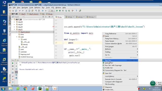Viewport: 162px width, 91px height.
Task: Click the day21_lesson breadcrumb
Action: 33,14
